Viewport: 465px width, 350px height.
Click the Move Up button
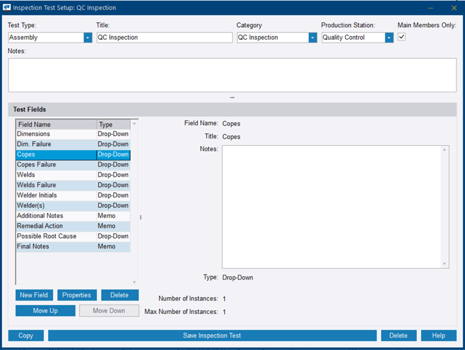[x=45, y=311]
